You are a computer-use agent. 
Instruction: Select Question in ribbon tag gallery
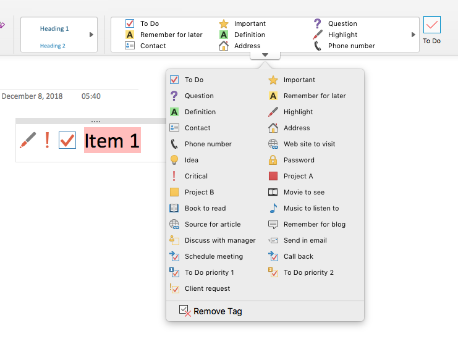pos(336,23)
